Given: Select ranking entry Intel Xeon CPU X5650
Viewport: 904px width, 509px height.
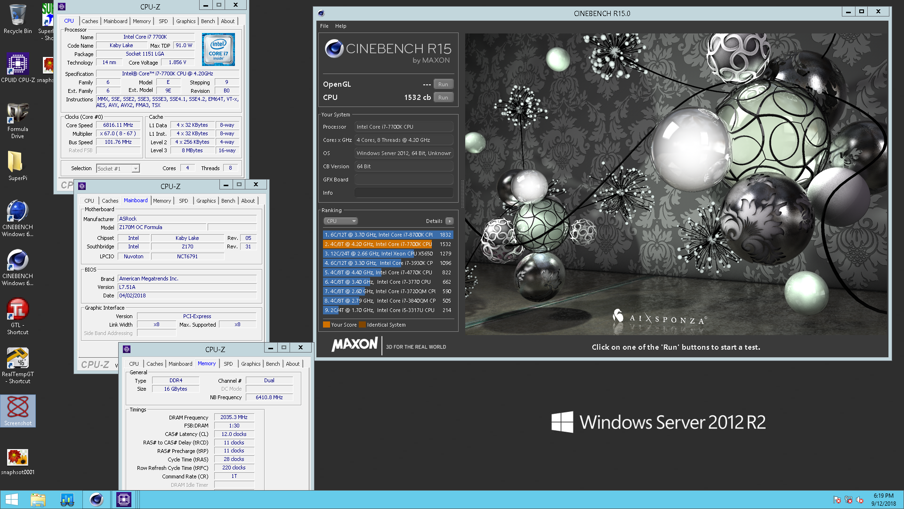Looking at the screenshot, I should click(x=387, y=254).
